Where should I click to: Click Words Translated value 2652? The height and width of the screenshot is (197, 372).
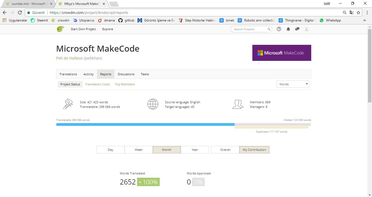tap(128, 182)
